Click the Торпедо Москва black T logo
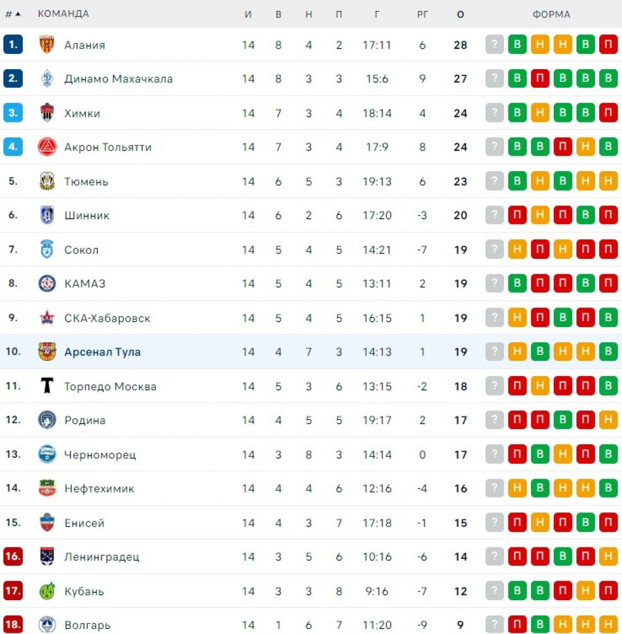Screen dimensions: 622x634 click(47, 386)
